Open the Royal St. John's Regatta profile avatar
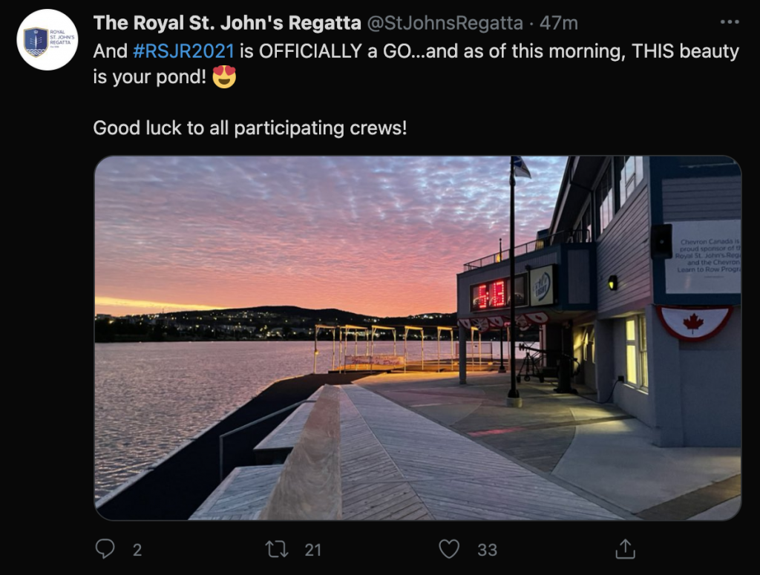760x575 pixels. click(47, 40)
